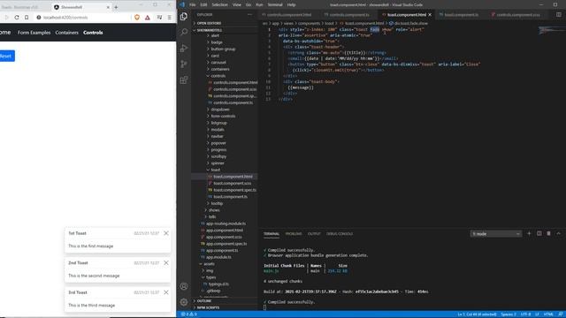Reload the browser page
This screenshot has width=566, height=318.
17,18
